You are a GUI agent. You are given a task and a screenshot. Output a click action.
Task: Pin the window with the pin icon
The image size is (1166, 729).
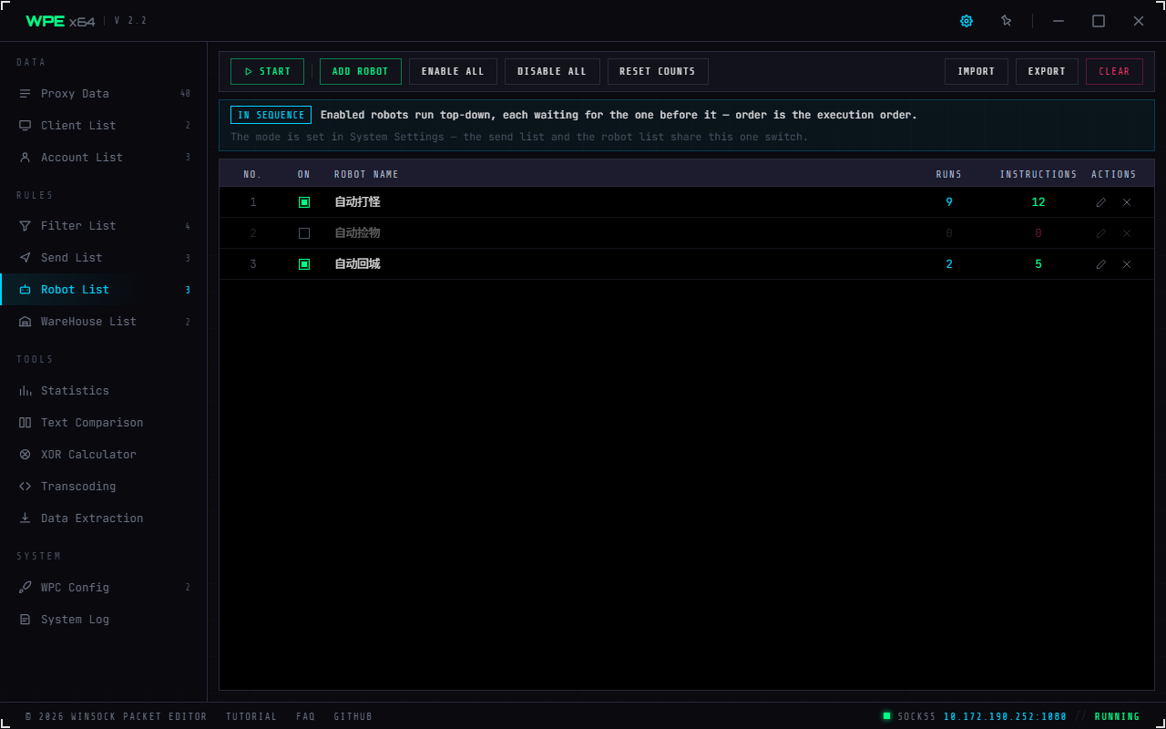(1007, 21)
